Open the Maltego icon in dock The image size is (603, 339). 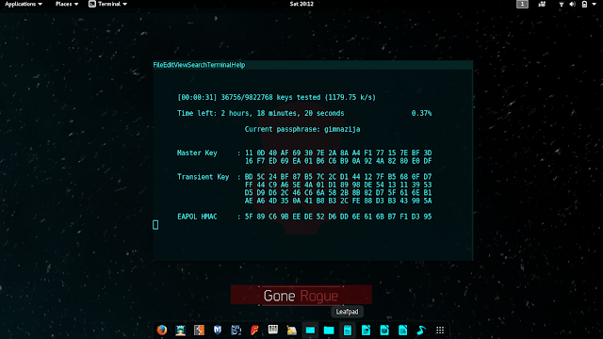click(x=236, y=331)
